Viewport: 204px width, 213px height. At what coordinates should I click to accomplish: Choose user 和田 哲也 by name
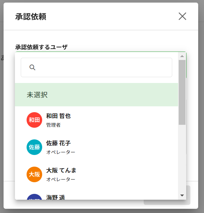pyautogui.click(x=58, y=116)
